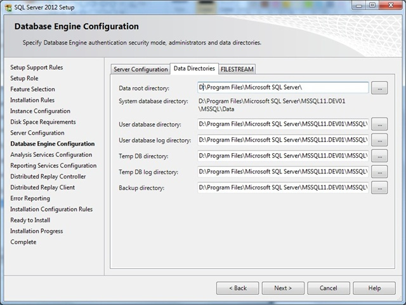Click the Backup directory label
Image resolution: width=406 pixels, height=305 pixels.
click(x=141, y=188)
